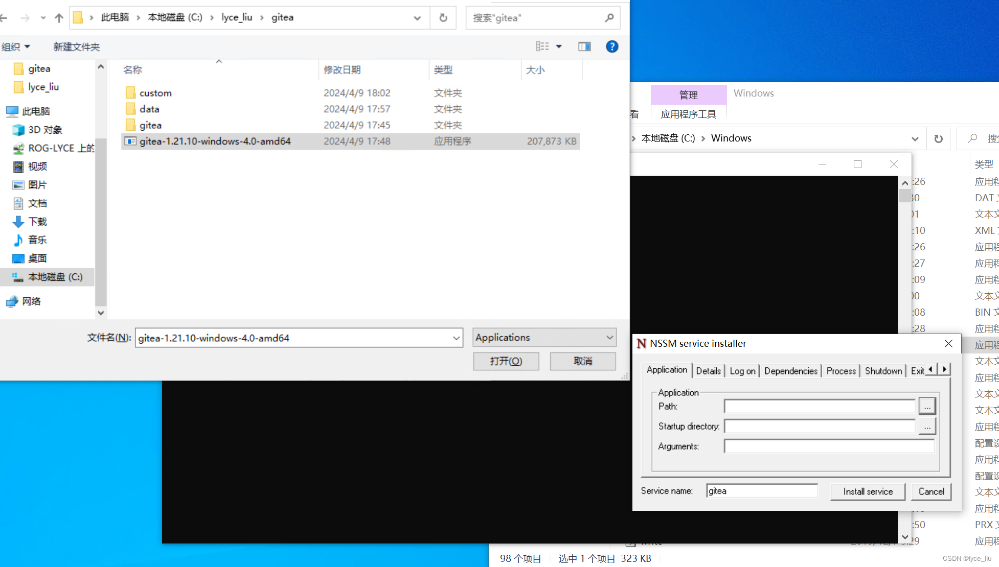Open 3D 对象 in the navigation pane

[x=45, y=130]
